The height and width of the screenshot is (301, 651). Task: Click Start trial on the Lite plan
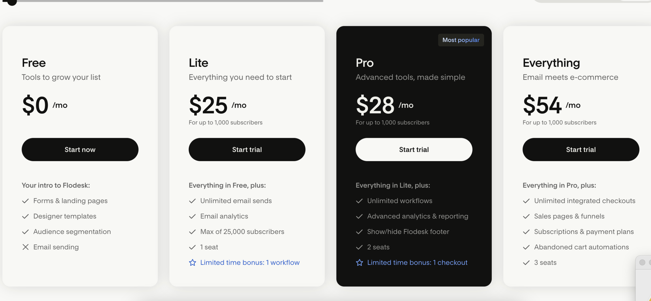247,149
